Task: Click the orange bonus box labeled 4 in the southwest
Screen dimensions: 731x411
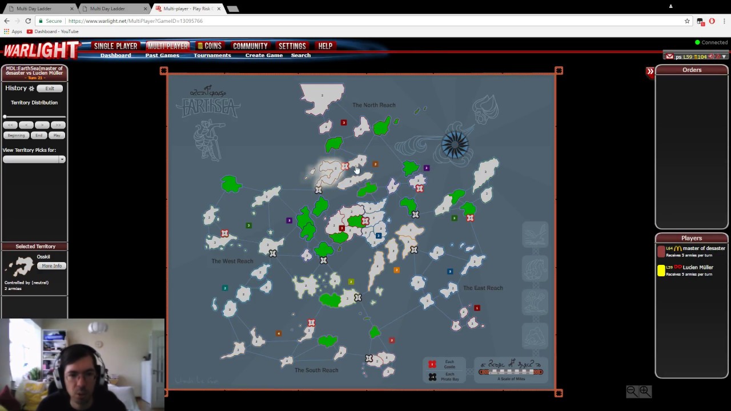Action: tap(278, 333)
